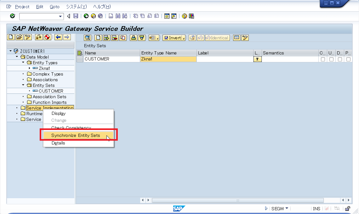Click the Append row icon with green plus
The height and width of the screenshot is (214, 359).
click(x=106, y=38)
